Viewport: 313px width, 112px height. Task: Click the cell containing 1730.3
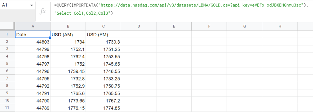click(x=103, y=42)
